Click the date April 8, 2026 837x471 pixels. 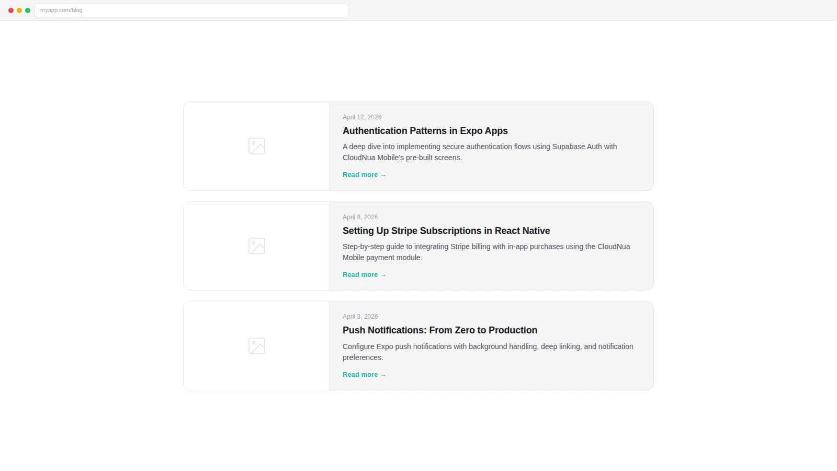pos(360,217)
